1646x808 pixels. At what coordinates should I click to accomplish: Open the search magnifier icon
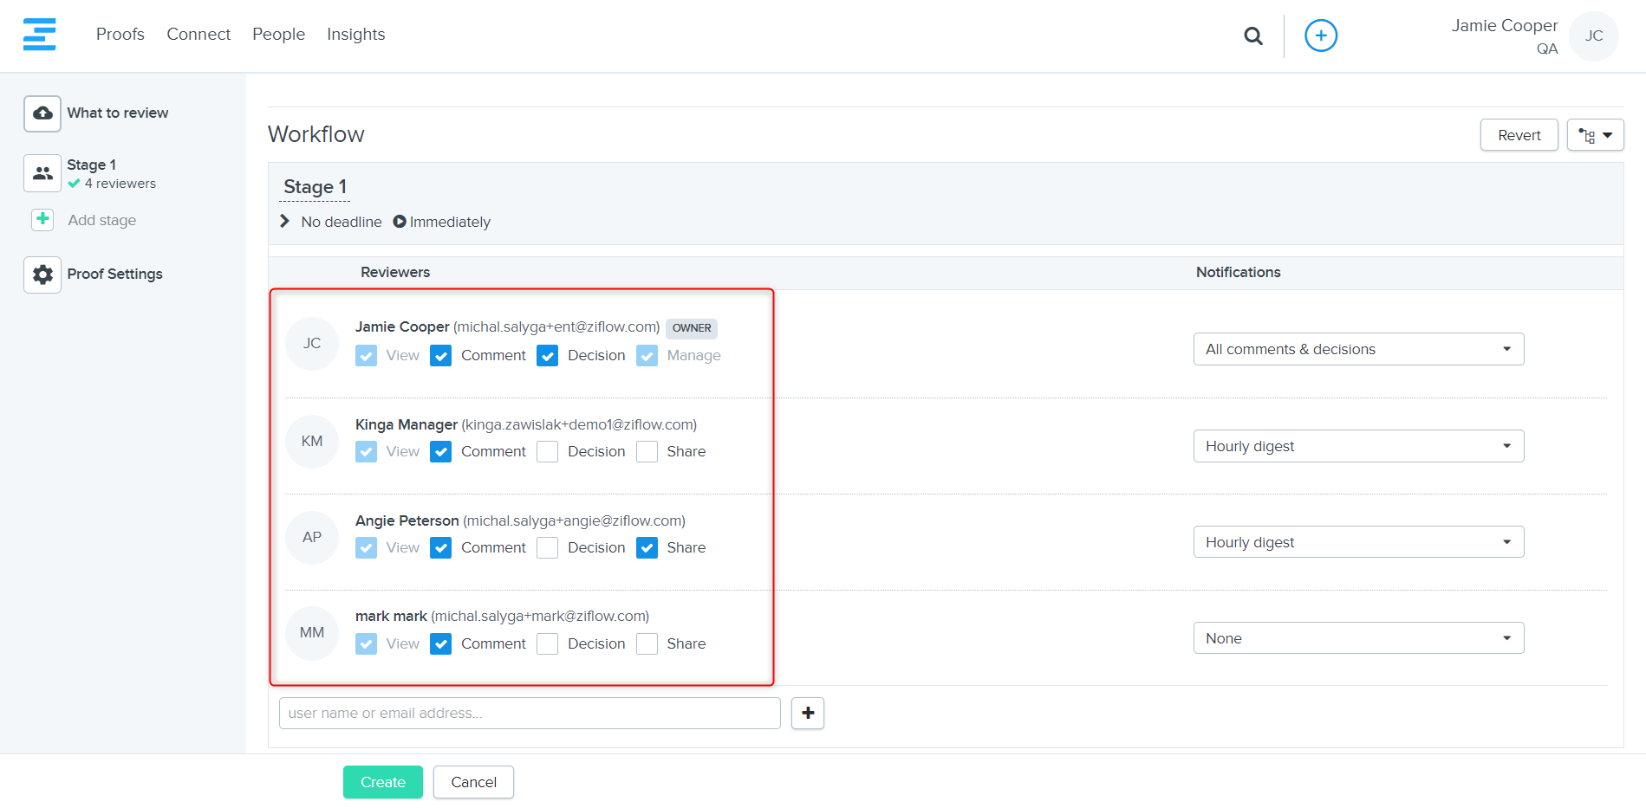pos(1252,36)
